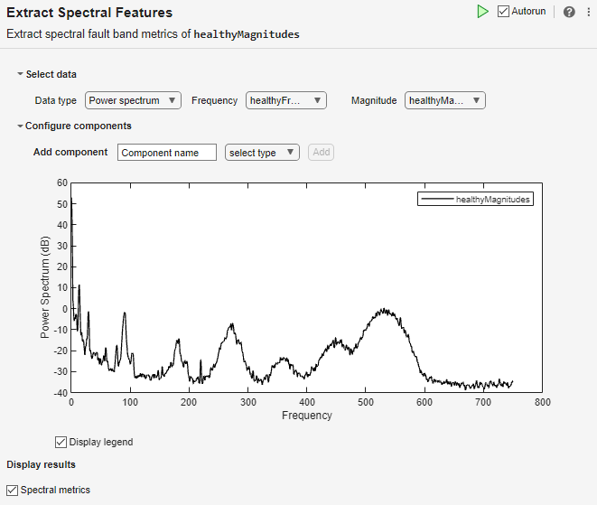Run the task with the green play icon

(x=483, y=12)
